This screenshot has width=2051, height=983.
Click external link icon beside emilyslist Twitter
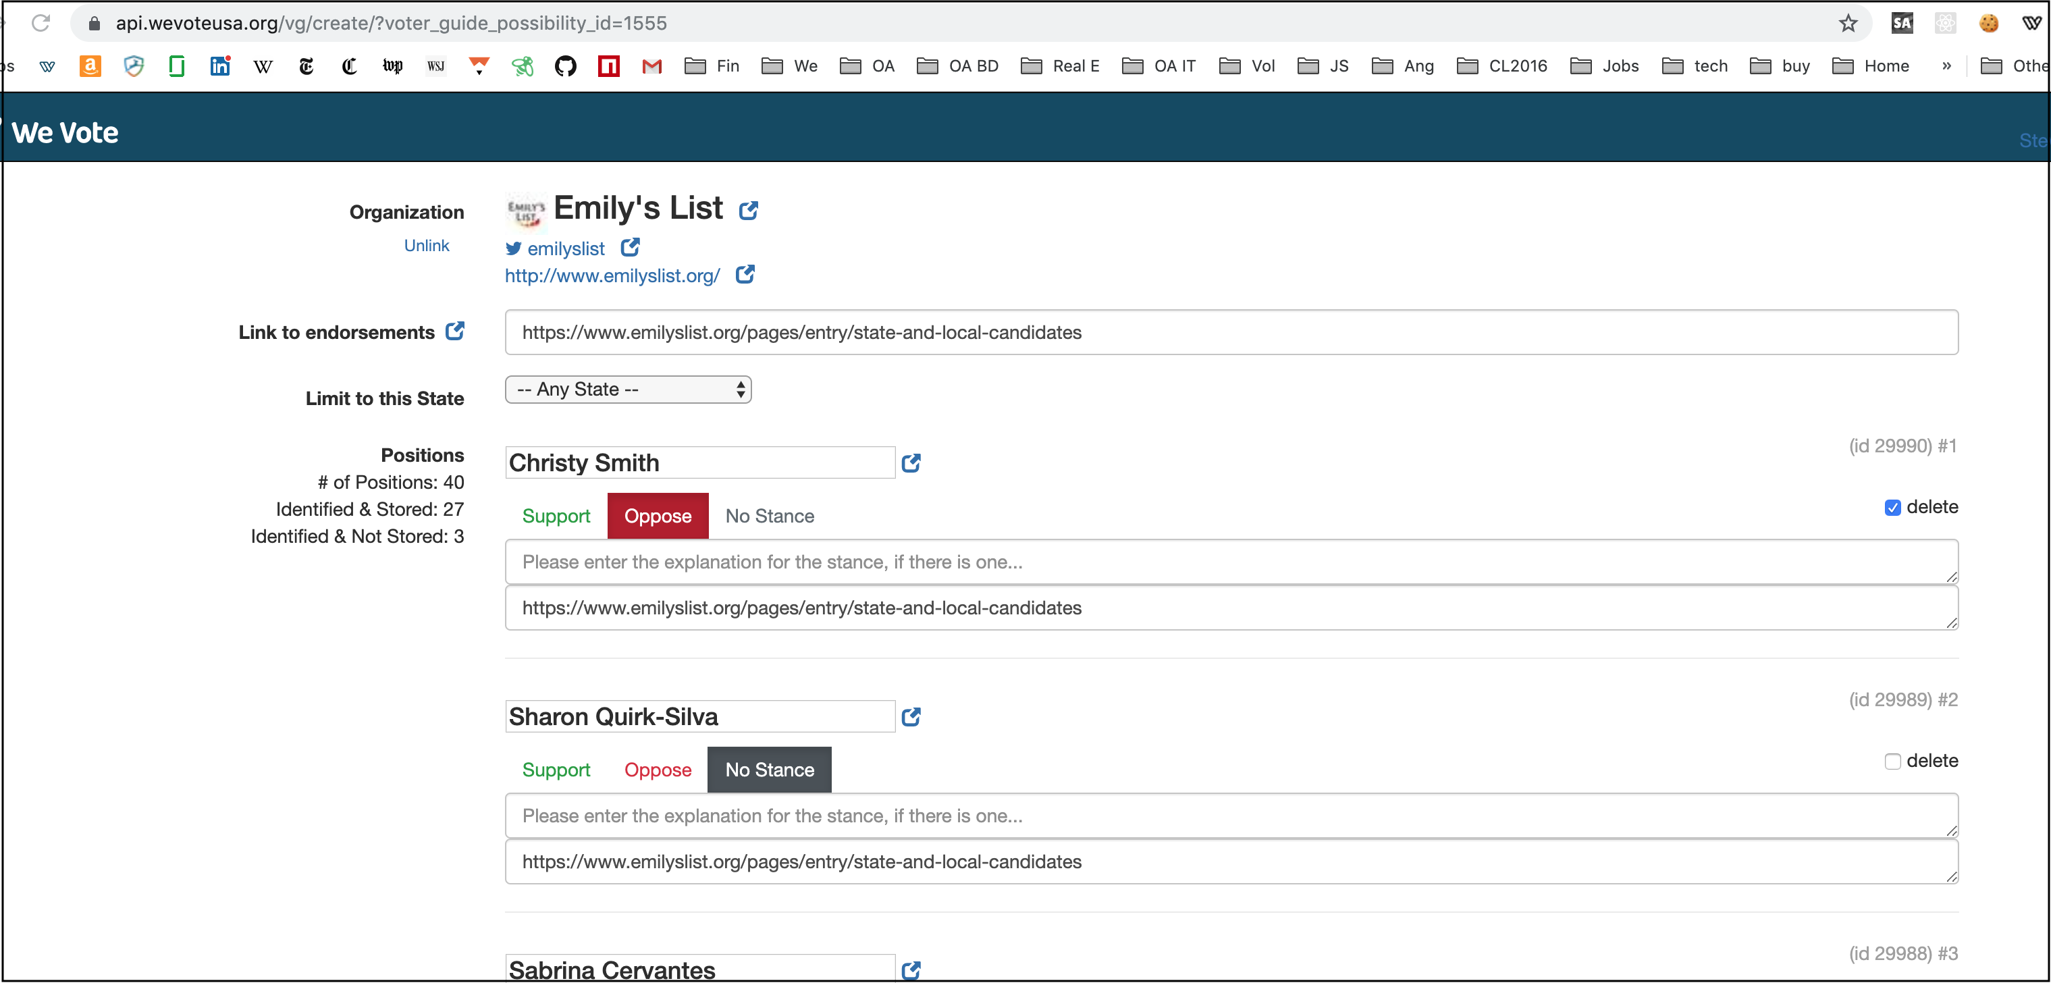630,248
